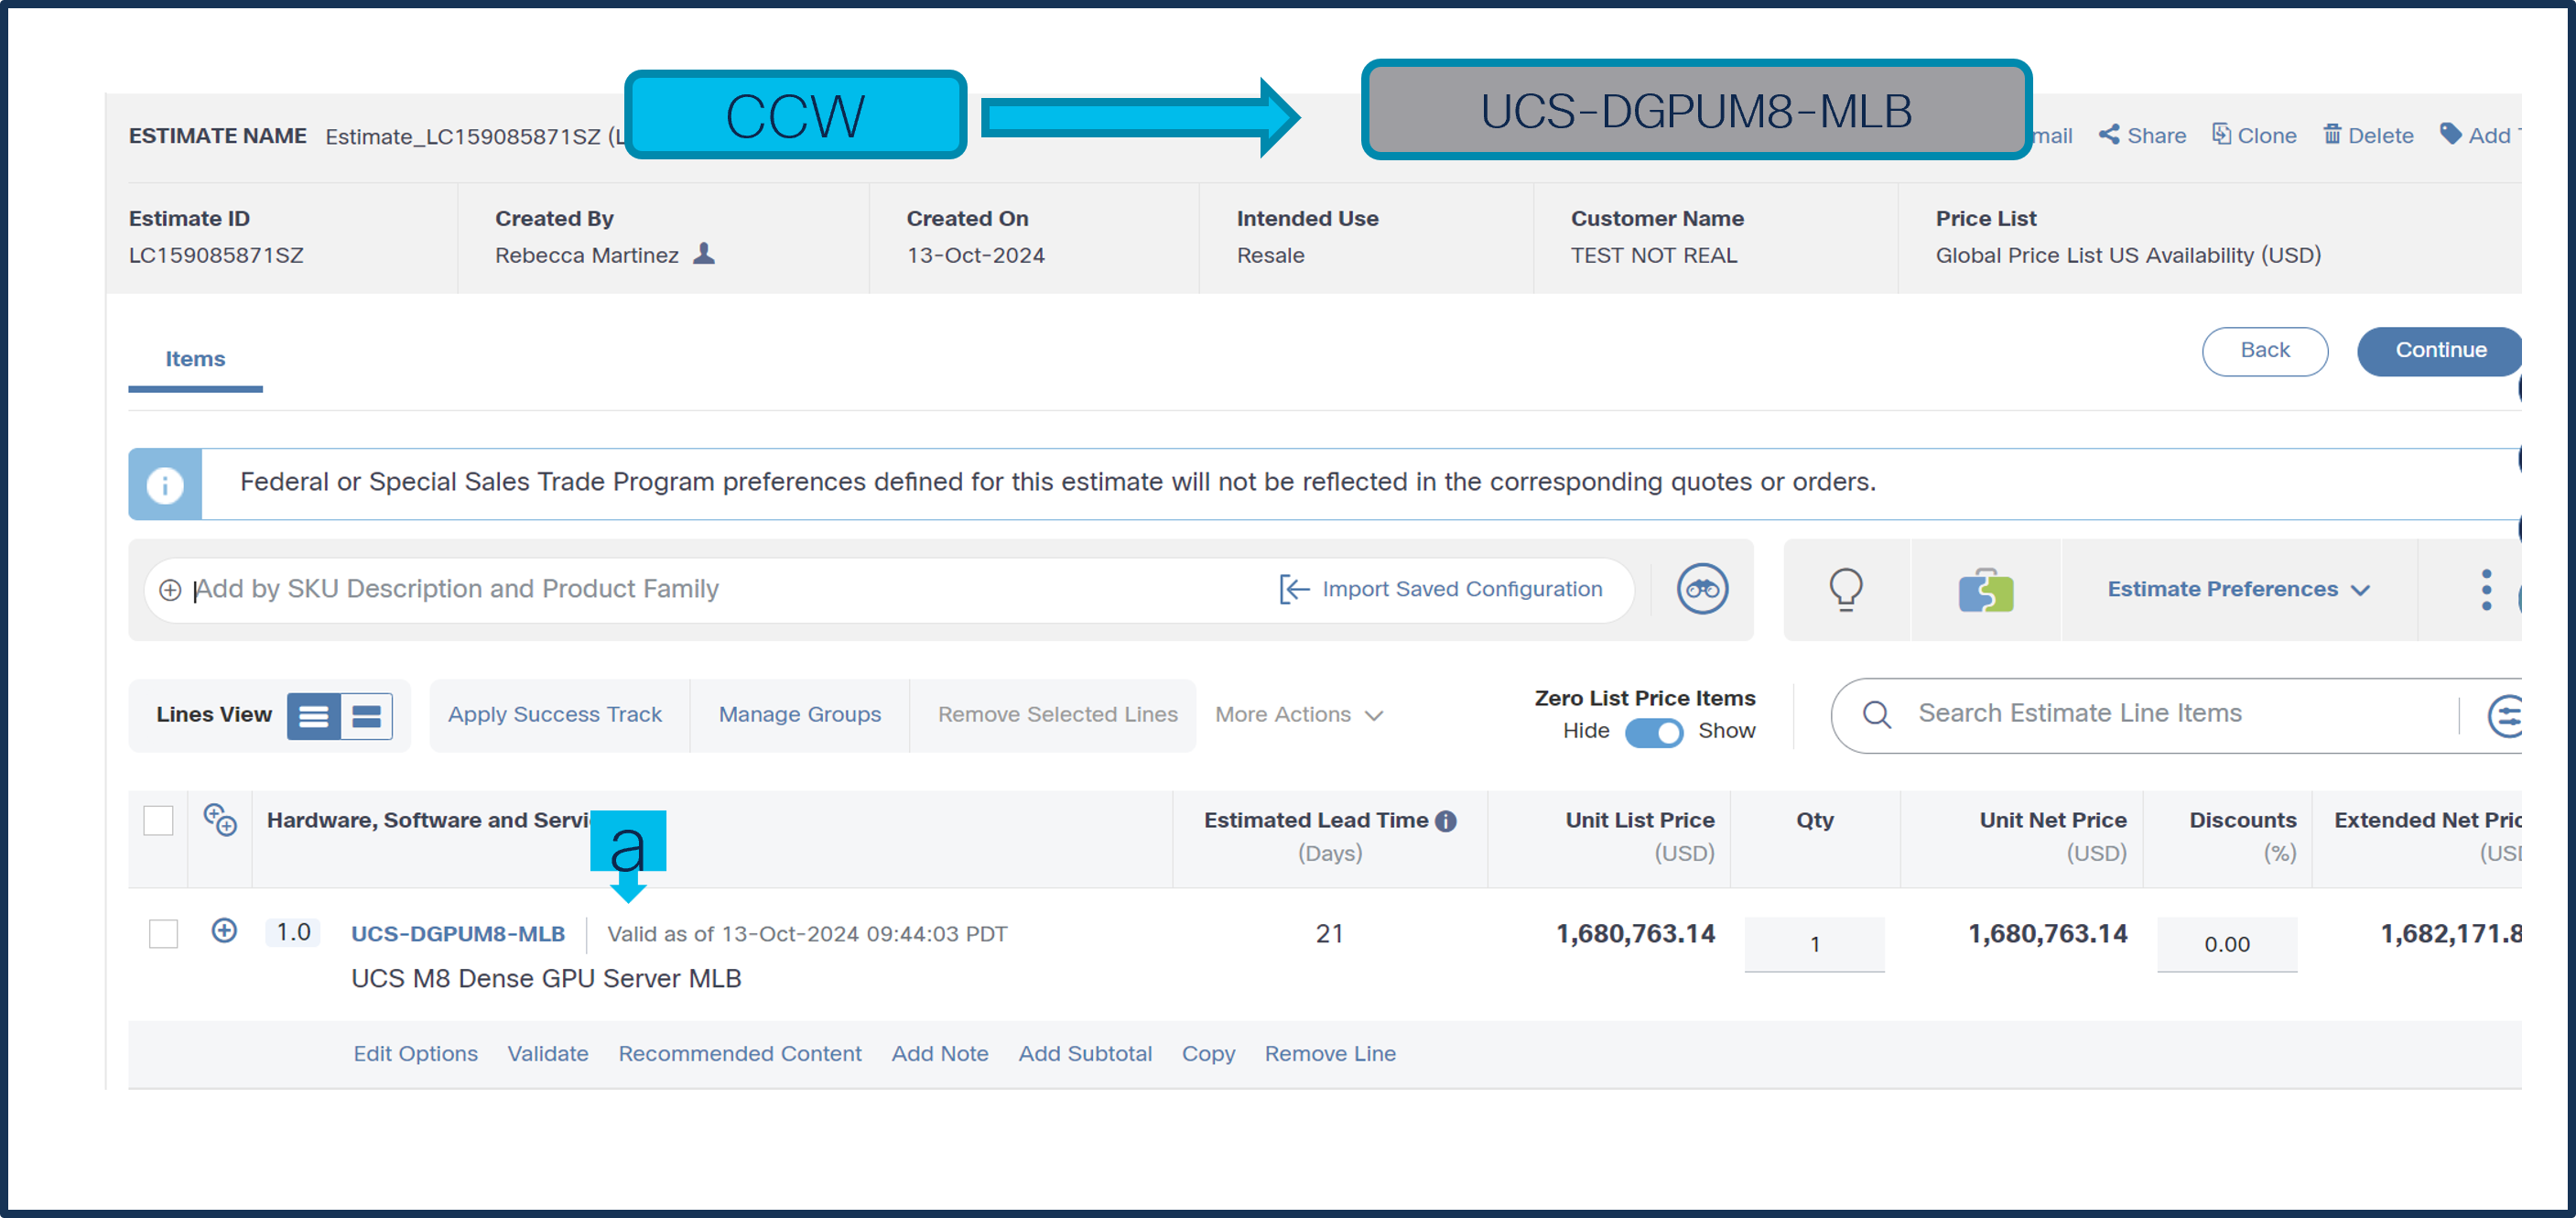Open the vertical three-dot menu
This screenshot has height=1218, width=2576.
point(2485,590)
